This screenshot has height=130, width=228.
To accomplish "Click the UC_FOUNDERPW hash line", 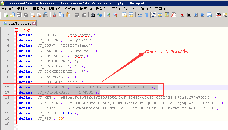I will tap(87, 87).
